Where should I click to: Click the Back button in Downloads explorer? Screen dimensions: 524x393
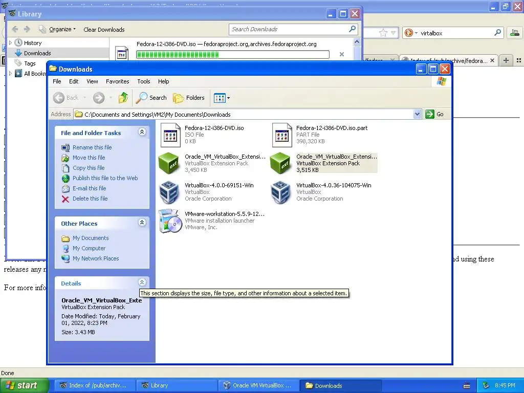[66, 98]
